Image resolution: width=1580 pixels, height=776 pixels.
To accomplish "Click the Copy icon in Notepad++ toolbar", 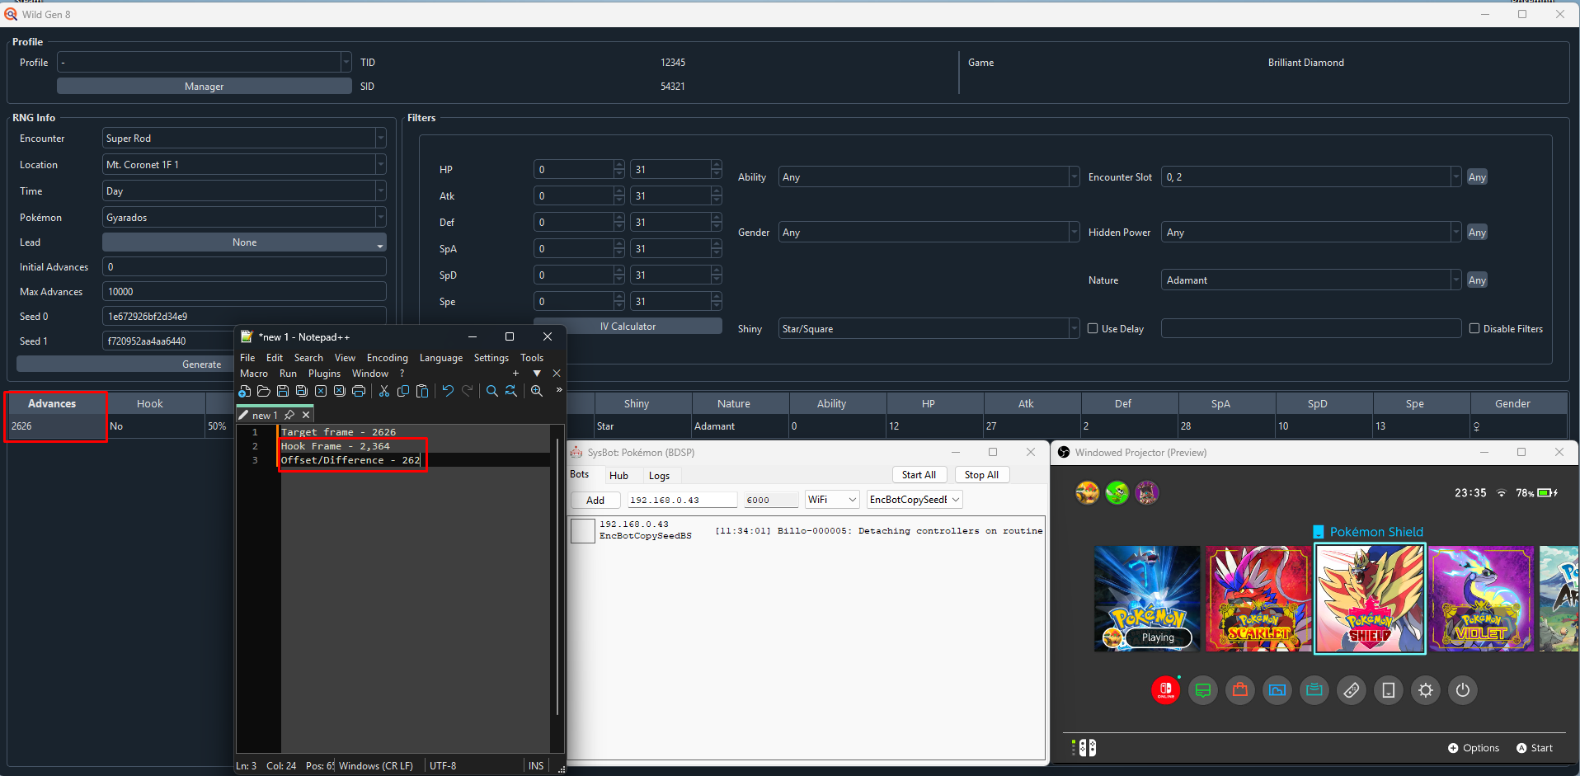I will [x=403, y=391].
